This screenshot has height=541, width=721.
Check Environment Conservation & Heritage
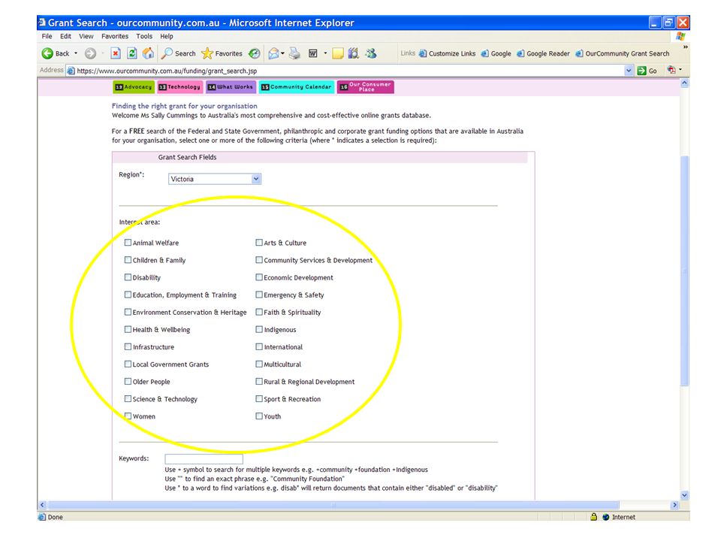pos(128,312)
